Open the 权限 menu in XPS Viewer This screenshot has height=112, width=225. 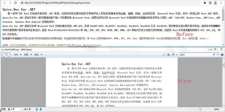coord(26,55)
